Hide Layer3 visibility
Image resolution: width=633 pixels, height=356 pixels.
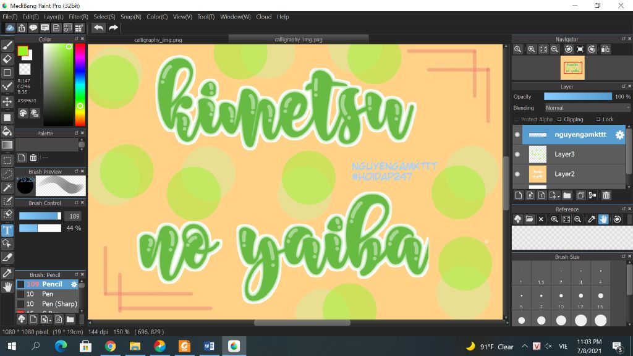[x=517, y=154]
